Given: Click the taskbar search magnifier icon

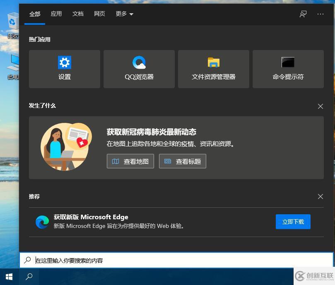Looking at the screenshot, I should point(29,277).
